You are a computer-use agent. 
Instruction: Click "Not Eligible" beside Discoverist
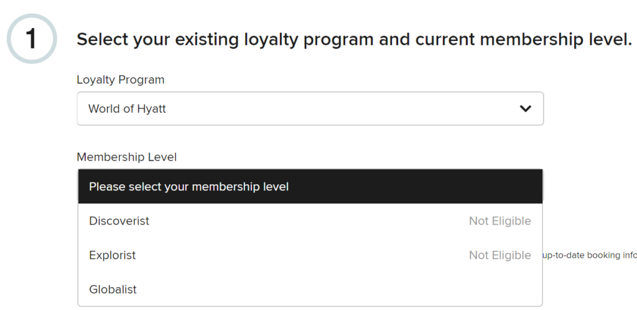pos(500,221)
